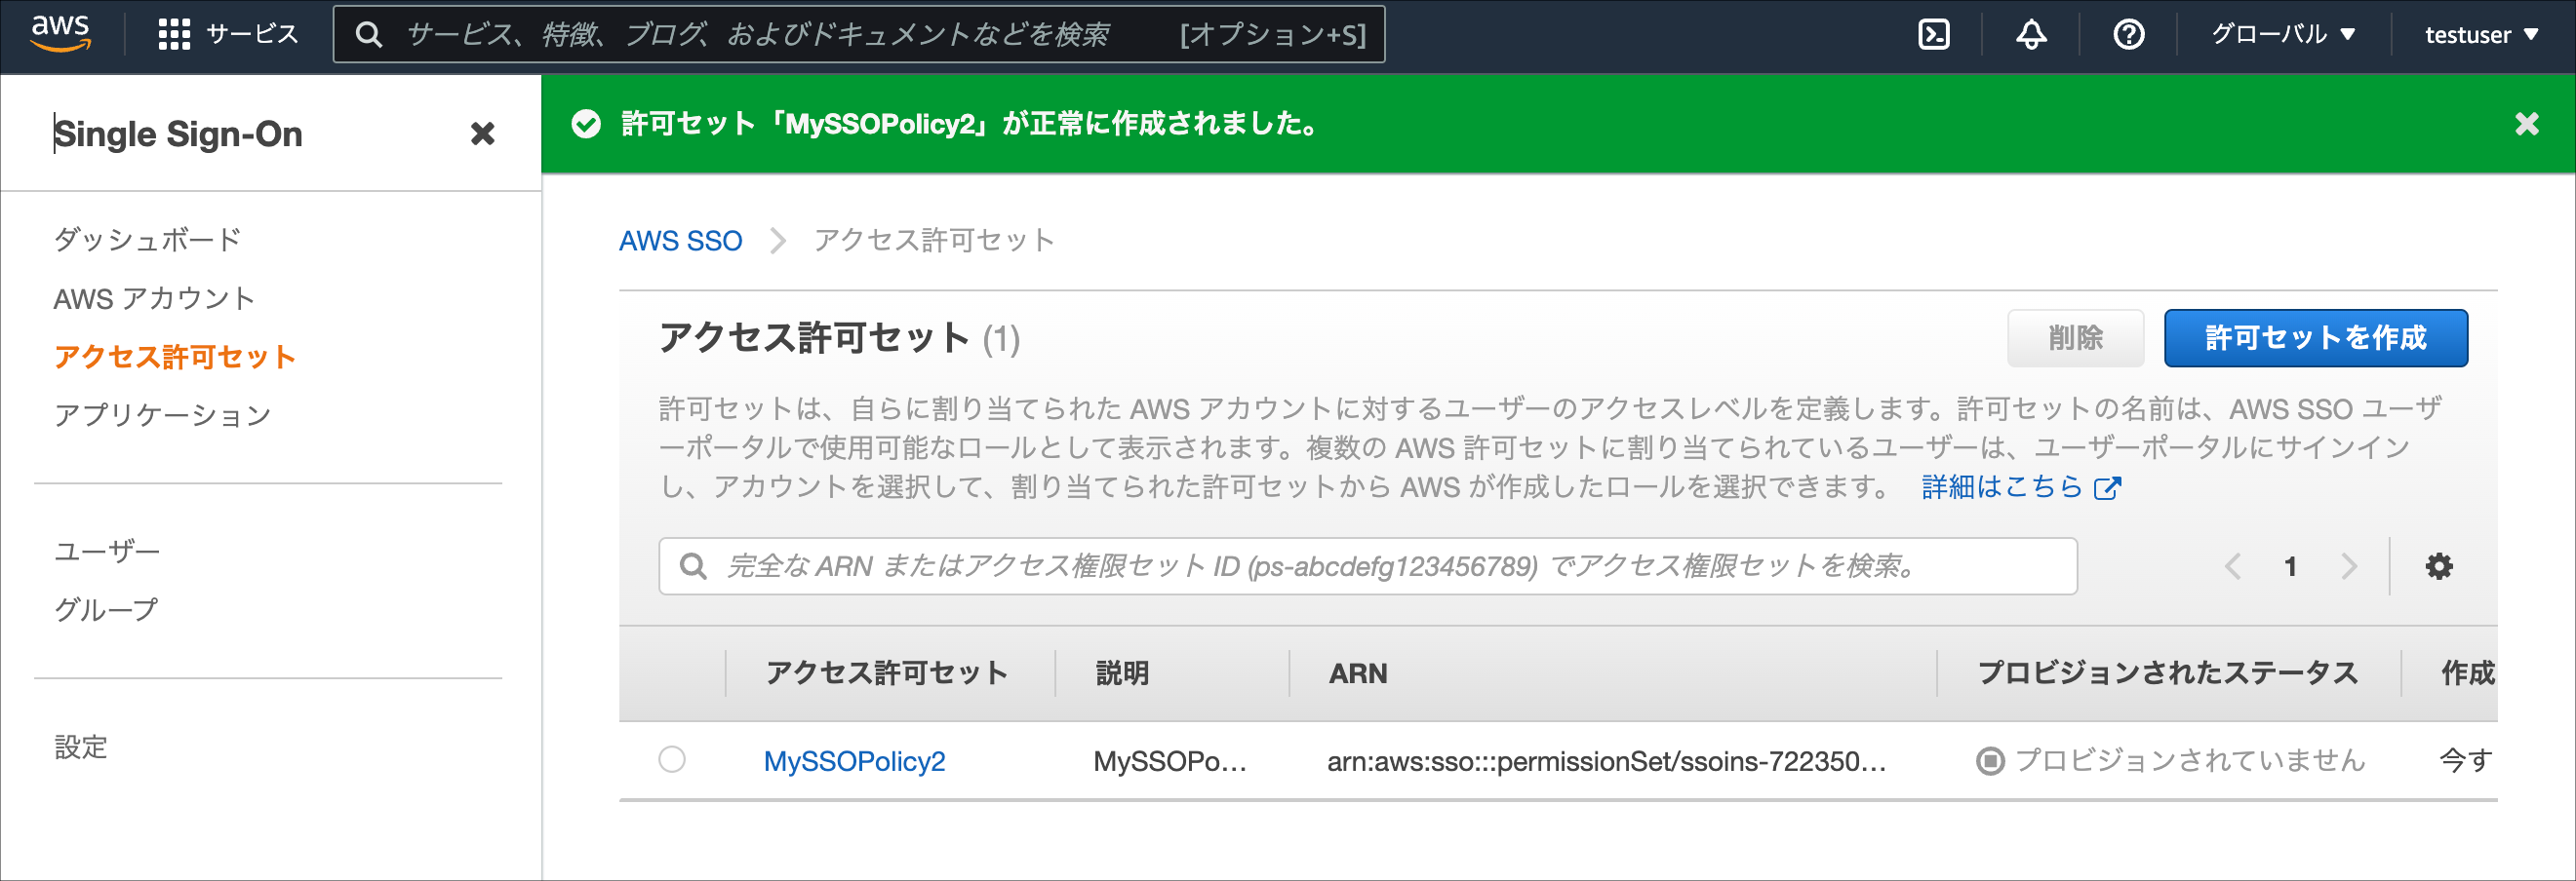Screen dimensions: 2576x881
Task: Go to next page arrow
Action: point(2348,566)
